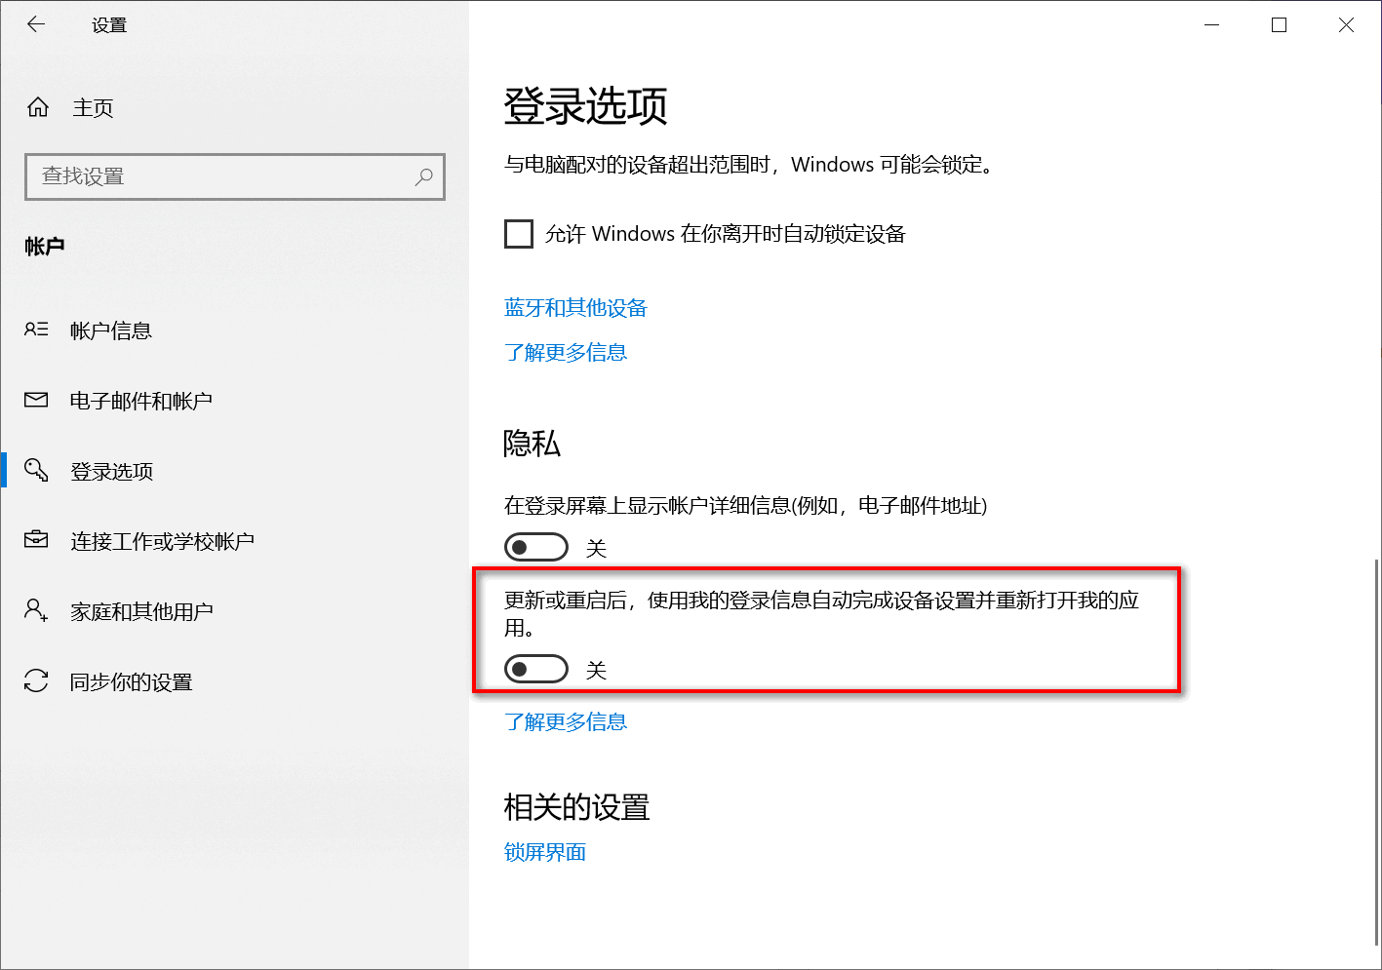Select 帐户信息 in the sidebar
The width and height of the screenshot is (1382, 970).
[111, 330]
